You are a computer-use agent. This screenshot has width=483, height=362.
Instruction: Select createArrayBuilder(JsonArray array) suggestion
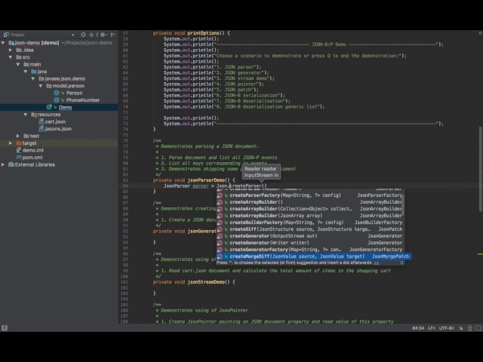(310, 216)
